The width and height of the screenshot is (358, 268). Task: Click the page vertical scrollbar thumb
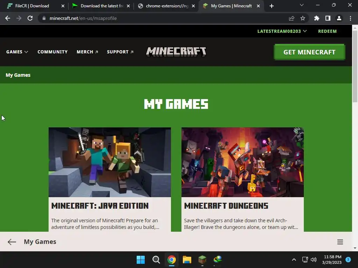coord(355,66)
